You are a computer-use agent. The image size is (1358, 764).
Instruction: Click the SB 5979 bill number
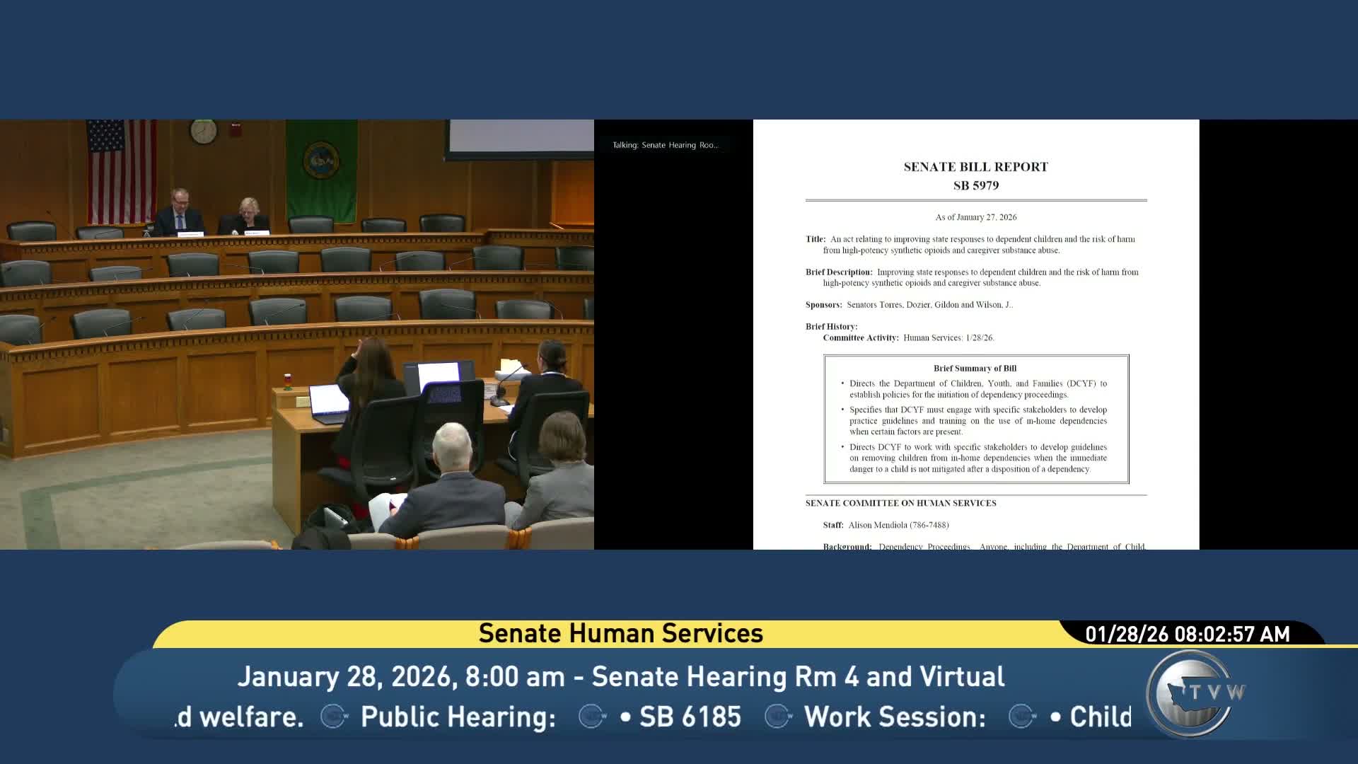click(x=975, y=185)
